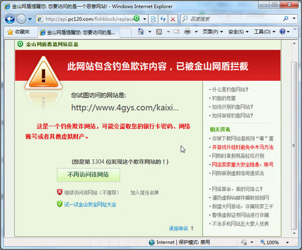The width and height of the screenshot is (302, 250).
Task: Click the IE Back navigation button
Action: click(10, 19)
